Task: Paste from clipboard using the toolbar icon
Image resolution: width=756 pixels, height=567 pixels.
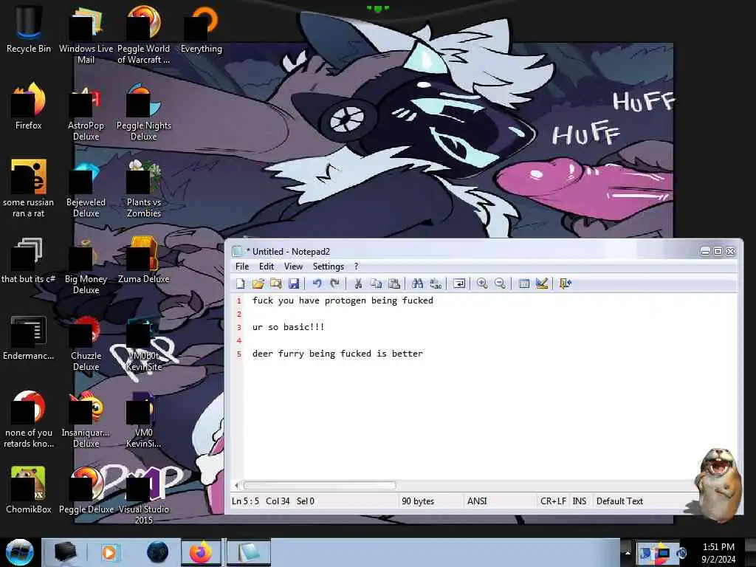Action: 394,283
